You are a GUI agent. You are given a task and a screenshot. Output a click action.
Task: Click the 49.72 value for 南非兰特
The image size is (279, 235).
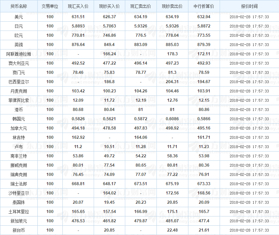tap(109, 156)
